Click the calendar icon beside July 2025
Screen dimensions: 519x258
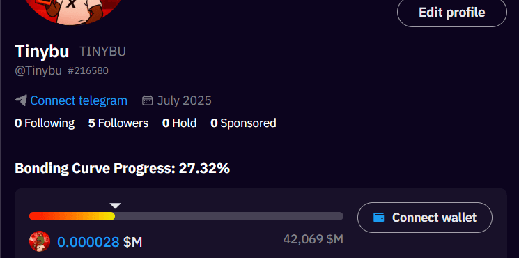tap(147, 100)
